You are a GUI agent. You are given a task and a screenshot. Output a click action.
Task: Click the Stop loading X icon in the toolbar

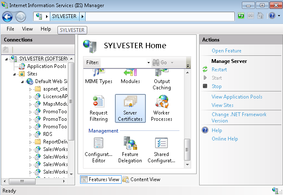(251, 16)
